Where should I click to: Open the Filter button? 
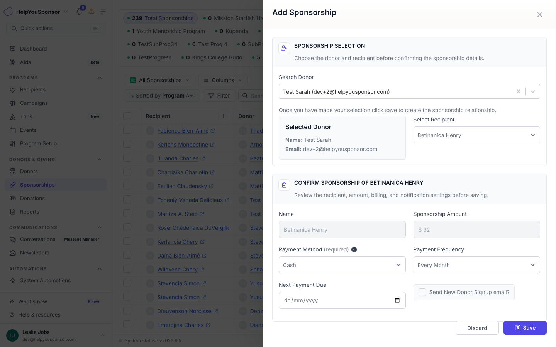(219, 96)
